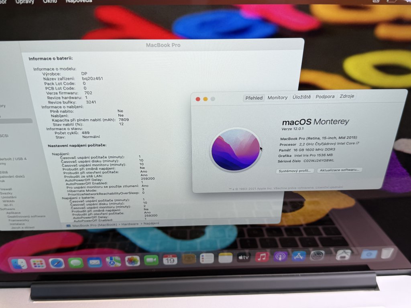Click 'Kapacita při plném nabití' value 7809
The height and width of the screenshot is (308, 411).
click(124, 120)
